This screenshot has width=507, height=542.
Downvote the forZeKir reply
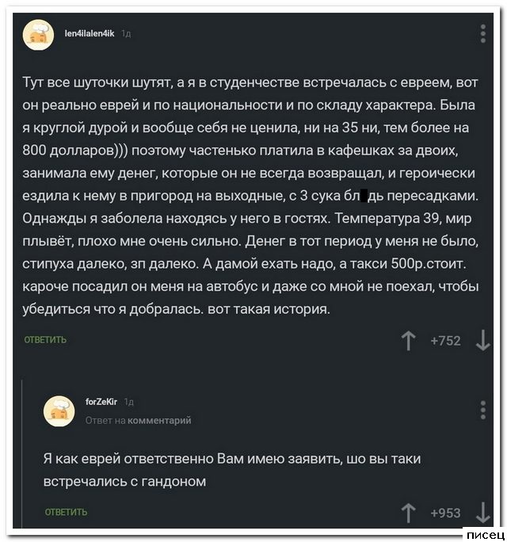[x=482, y=513]
